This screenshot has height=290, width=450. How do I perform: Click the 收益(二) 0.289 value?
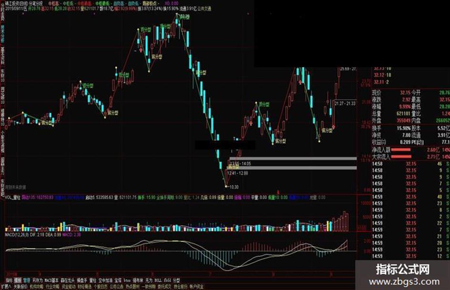(x=405, y=142)
